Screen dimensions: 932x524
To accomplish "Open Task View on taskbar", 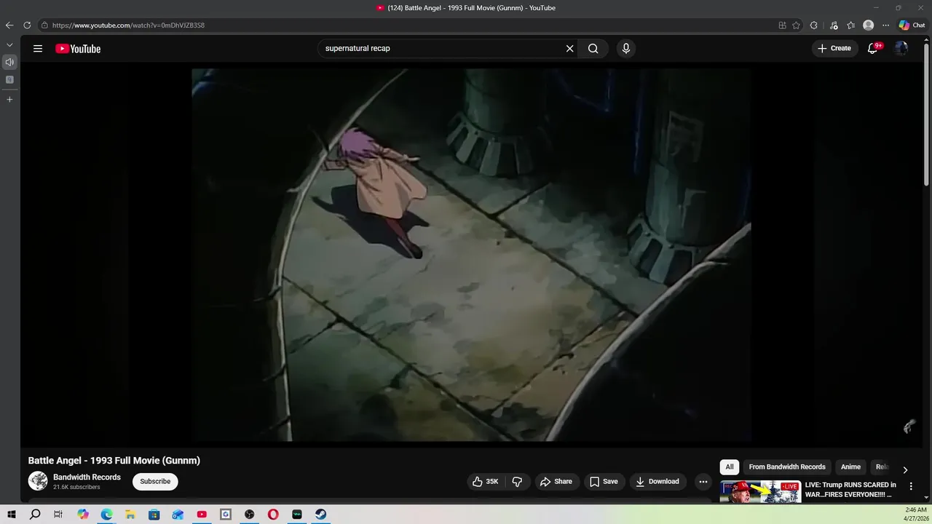I will click(x=58, y=515).
